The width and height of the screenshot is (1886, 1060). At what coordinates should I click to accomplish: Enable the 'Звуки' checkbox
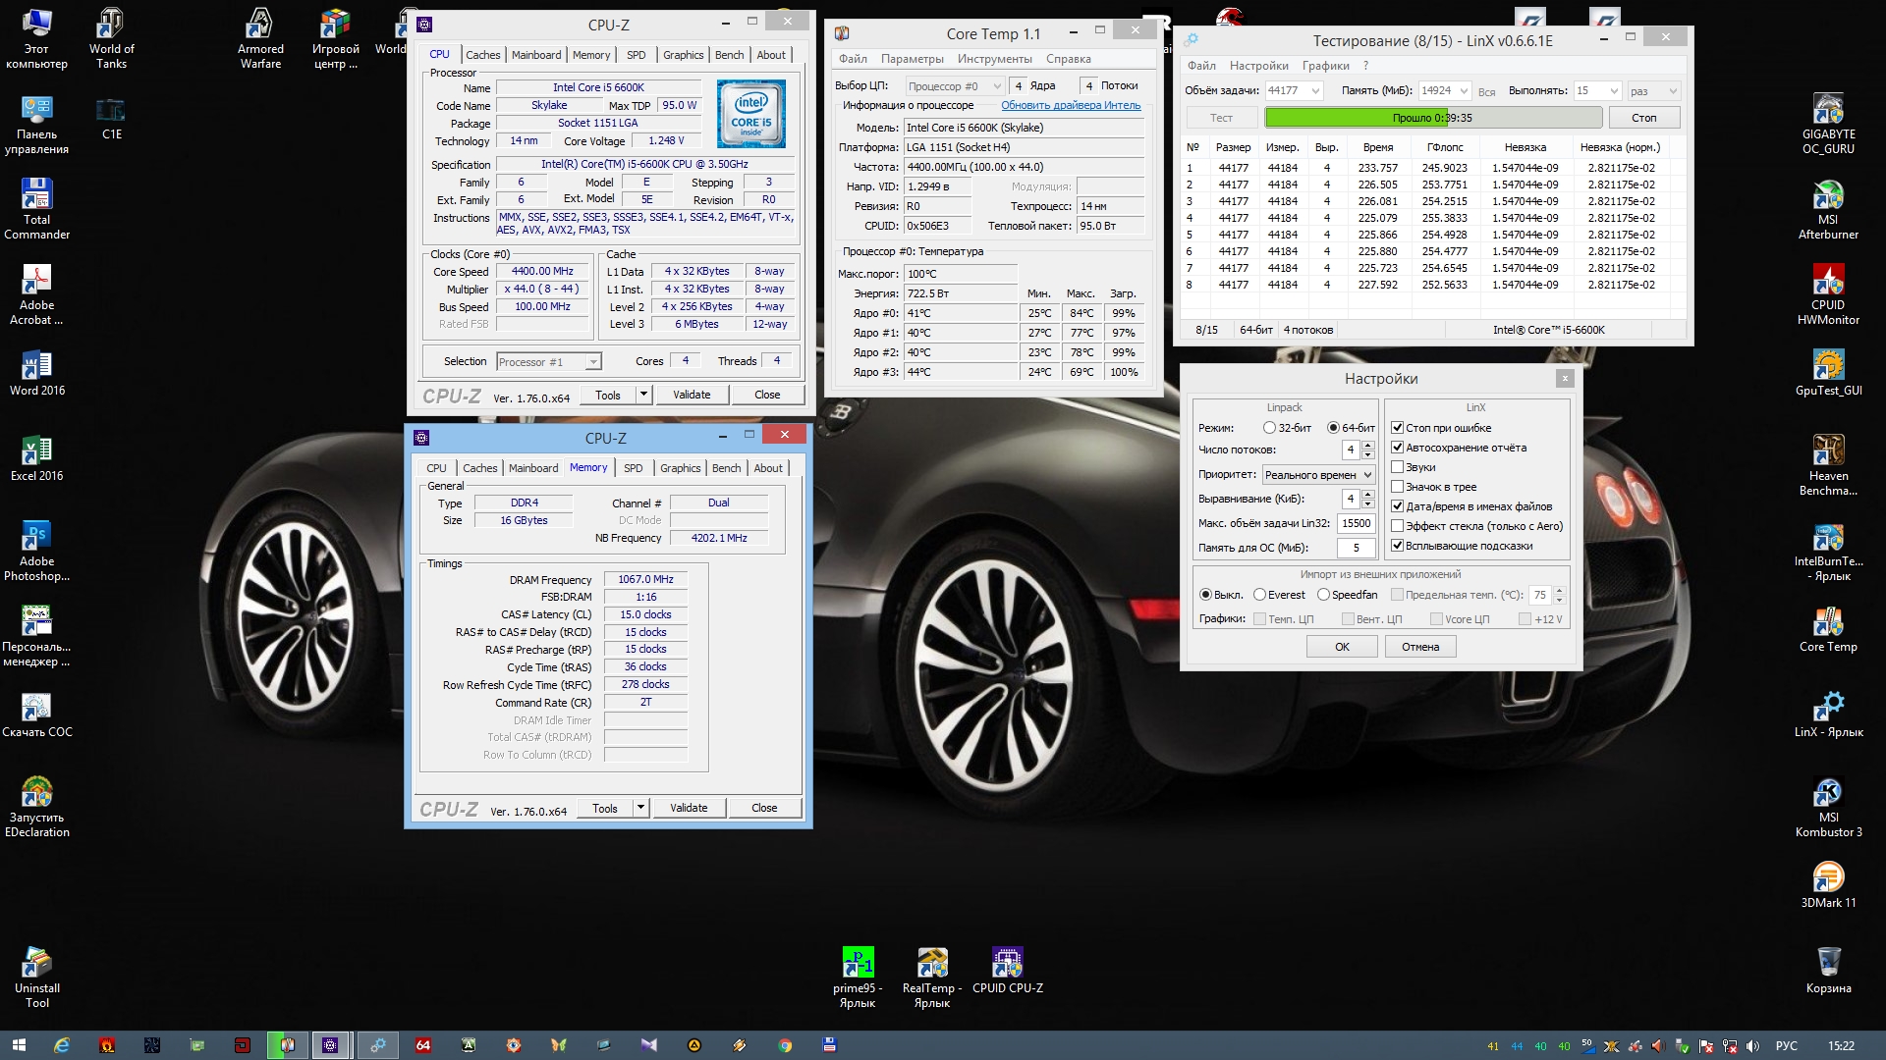pyautogui.click(x=1397, y=467)
